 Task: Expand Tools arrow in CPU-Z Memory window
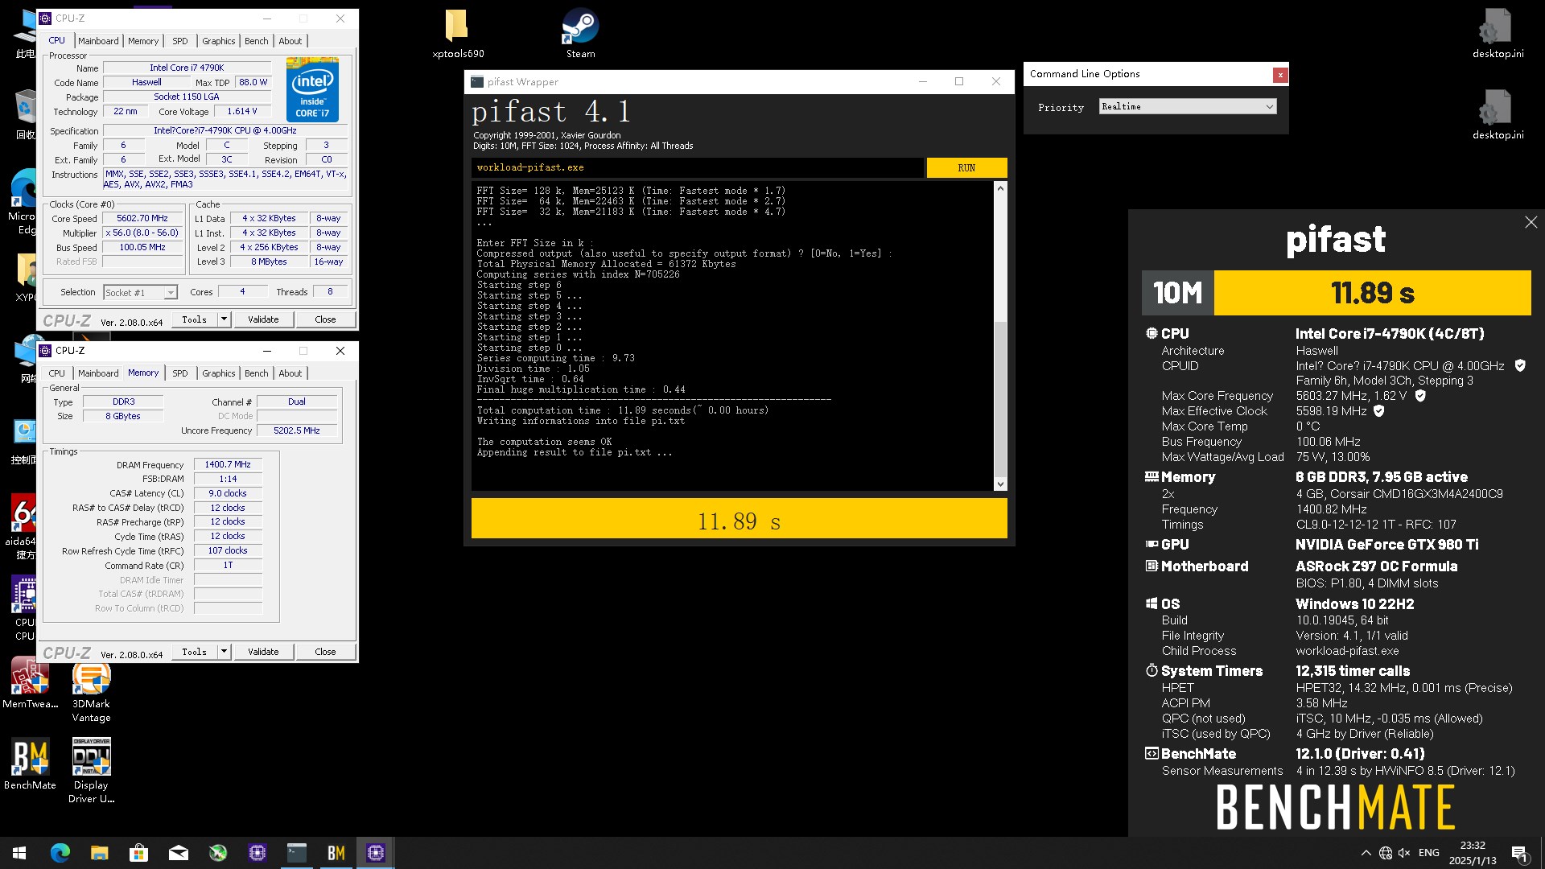[224, 652]
